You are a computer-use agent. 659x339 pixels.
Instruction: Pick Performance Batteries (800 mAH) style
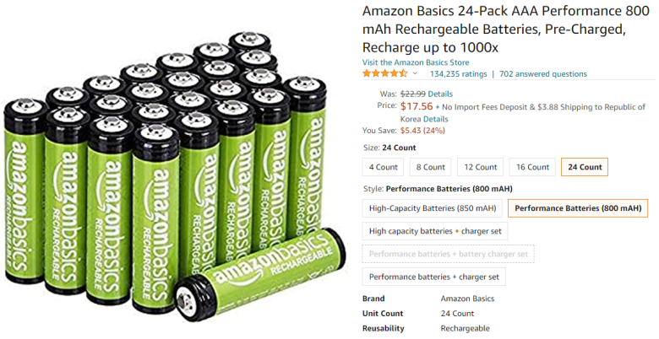tap(578, 208)
